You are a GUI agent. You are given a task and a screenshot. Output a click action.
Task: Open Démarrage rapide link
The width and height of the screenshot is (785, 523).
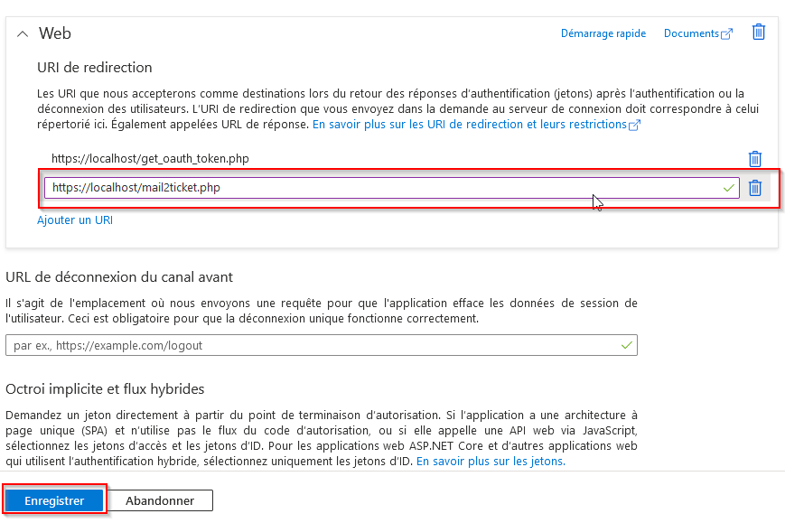[603, 33]
